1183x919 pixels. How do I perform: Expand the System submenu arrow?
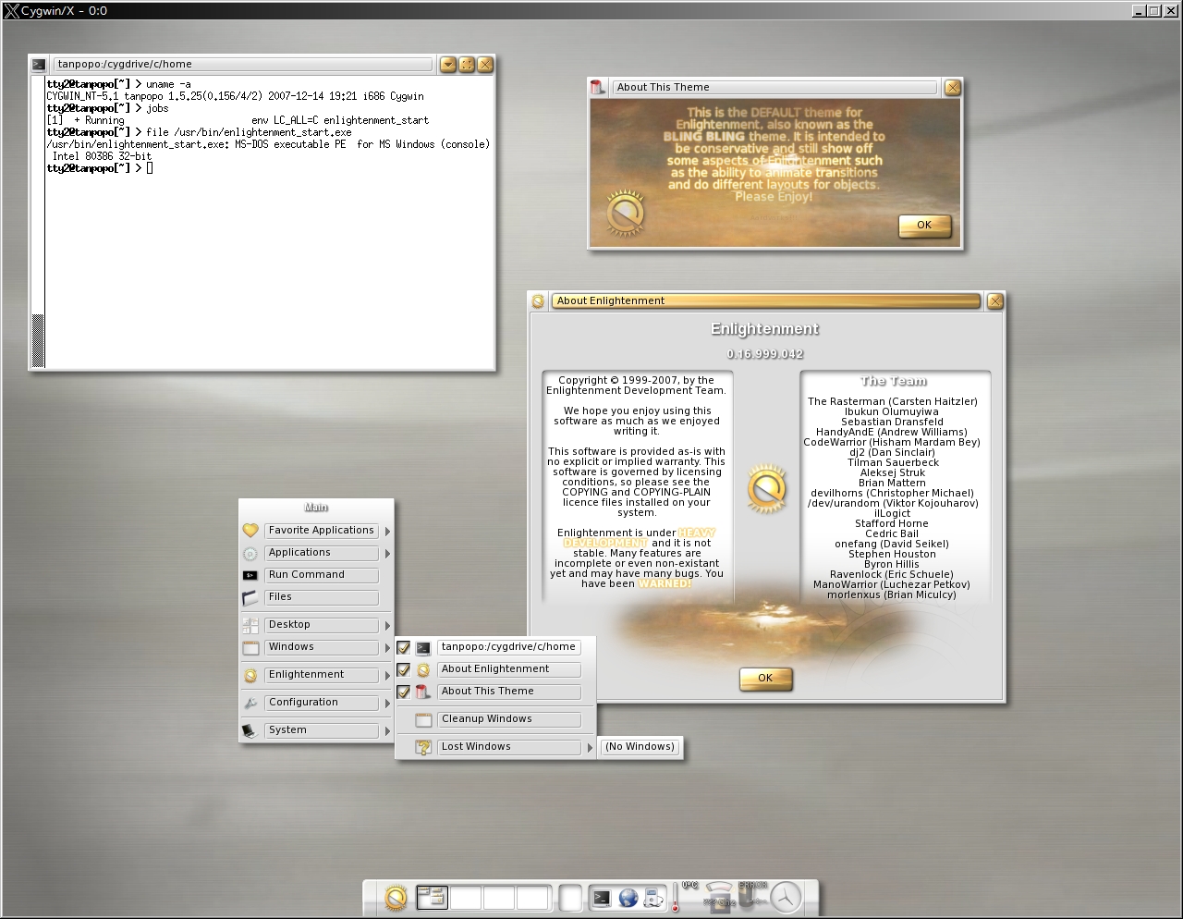point(387,731)
